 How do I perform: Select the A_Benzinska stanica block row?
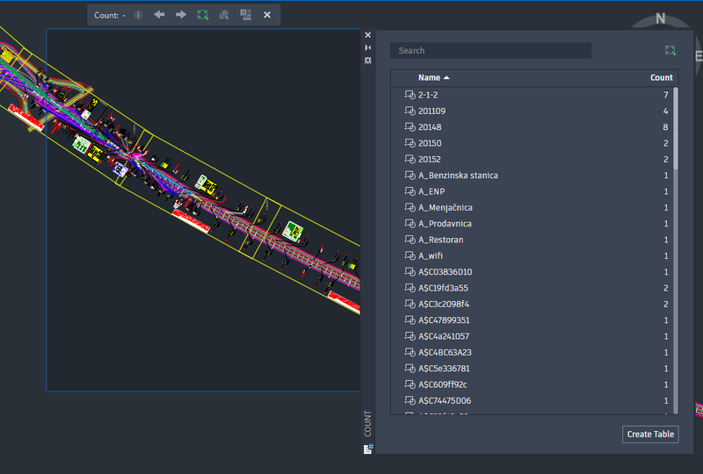tap(458, 176)
